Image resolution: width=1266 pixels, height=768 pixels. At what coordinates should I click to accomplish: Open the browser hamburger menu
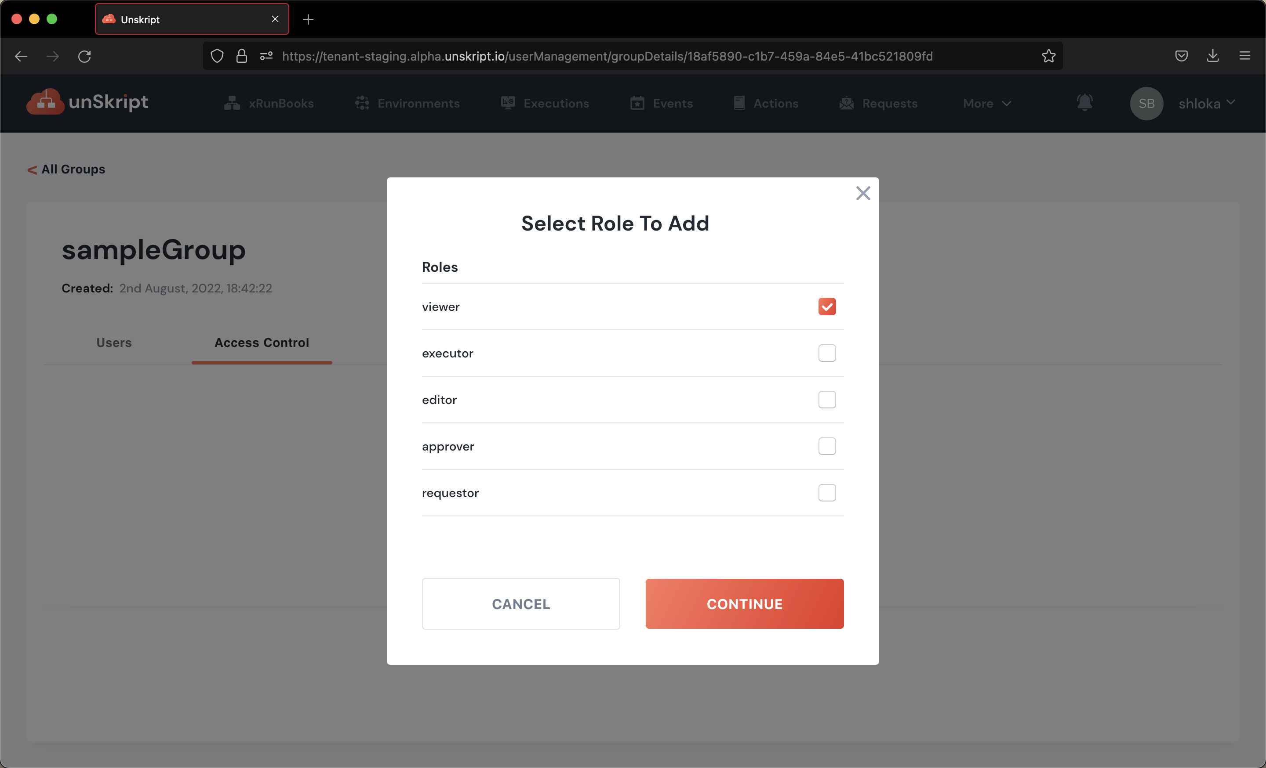point(1244,55)
